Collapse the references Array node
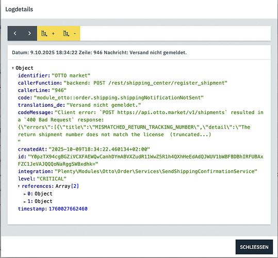 coord(19,186)
